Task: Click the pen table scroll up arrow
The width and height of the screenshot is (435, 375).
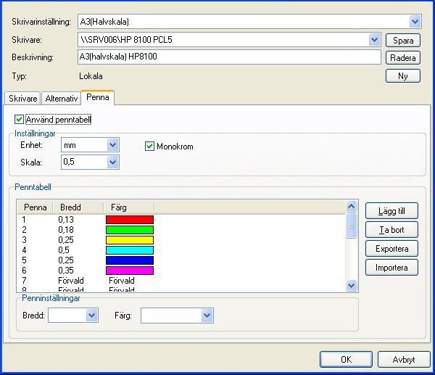Action: point(351,206)
